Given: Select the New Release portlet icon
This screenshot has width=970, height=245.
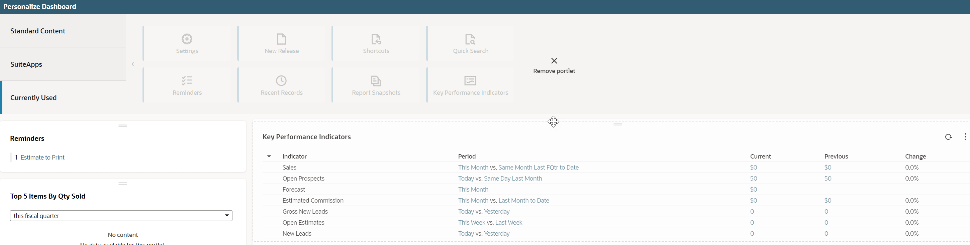Looking at the screenshot, I should [282, 39].
